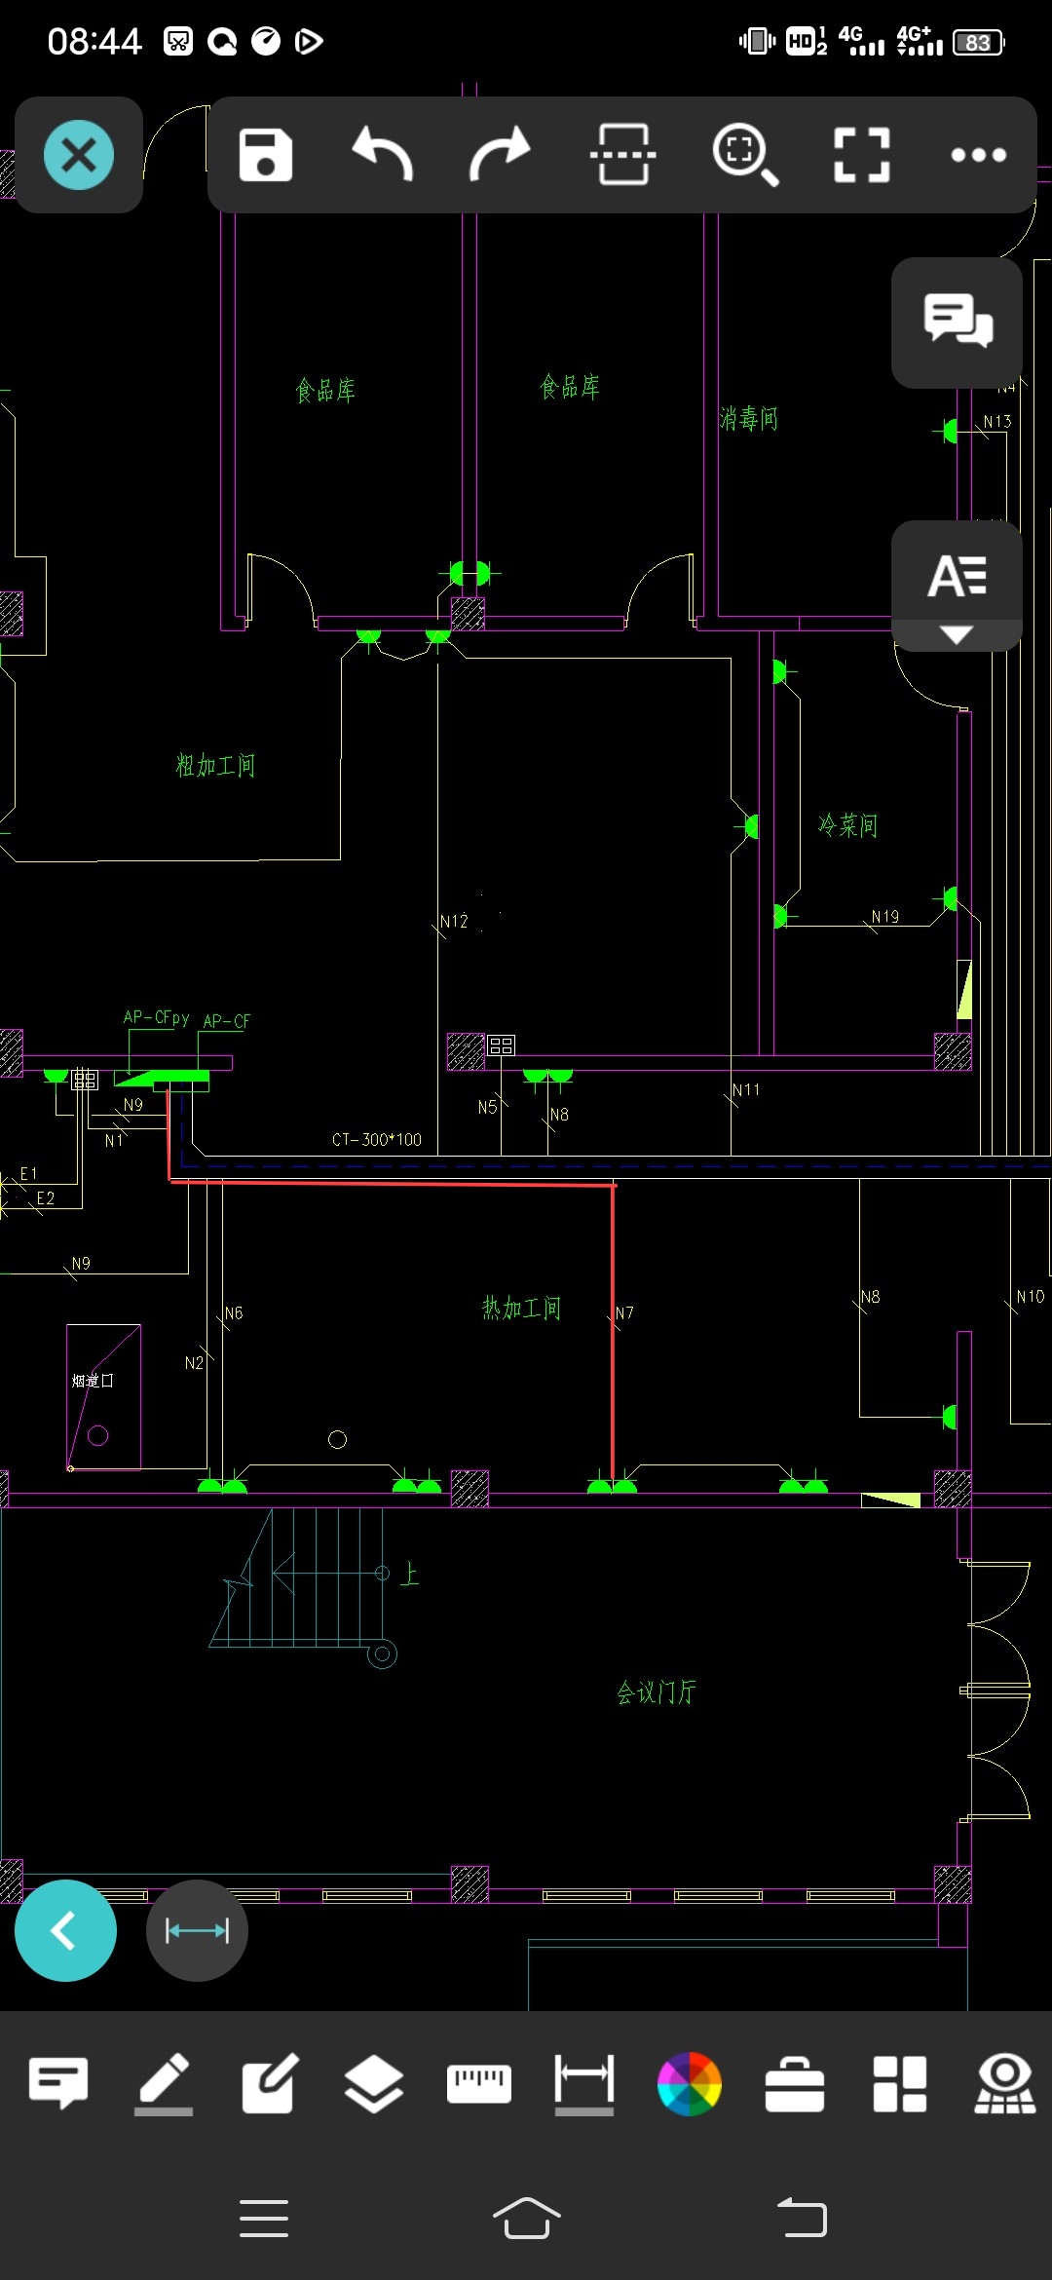
Task: Open the layout grid view tool
Action: [x=900, y=2083]
